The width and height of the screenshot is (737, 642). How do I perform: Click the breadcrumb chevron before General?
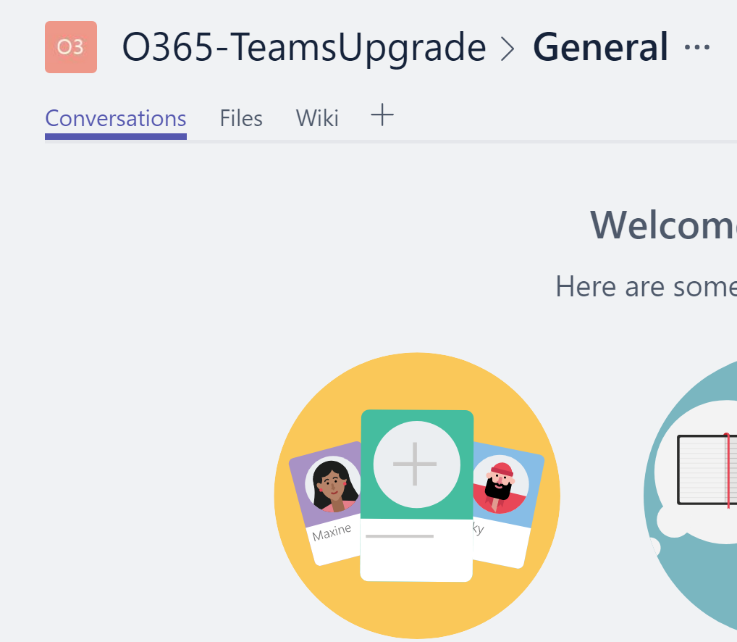coord(508,49)
